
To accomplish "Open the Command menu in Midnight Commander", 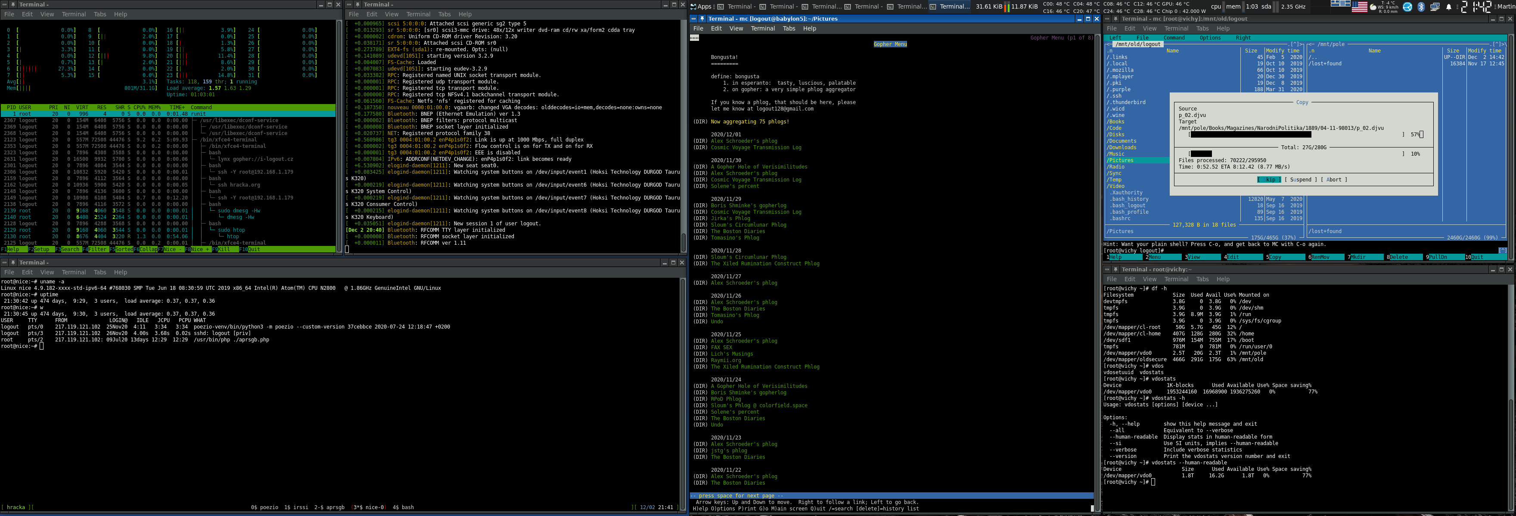I will [x=1174, y=37].
